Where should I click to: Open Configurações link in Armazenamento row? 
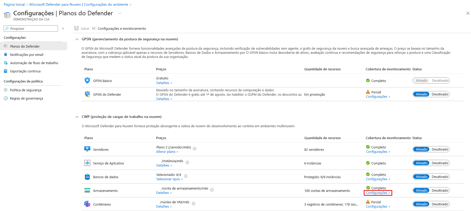pos(378,193)
